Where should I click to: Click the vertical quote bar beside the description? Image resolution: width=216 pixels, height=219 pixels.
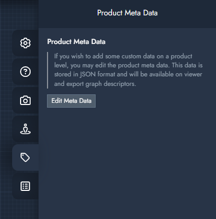[x=48, y=70]
